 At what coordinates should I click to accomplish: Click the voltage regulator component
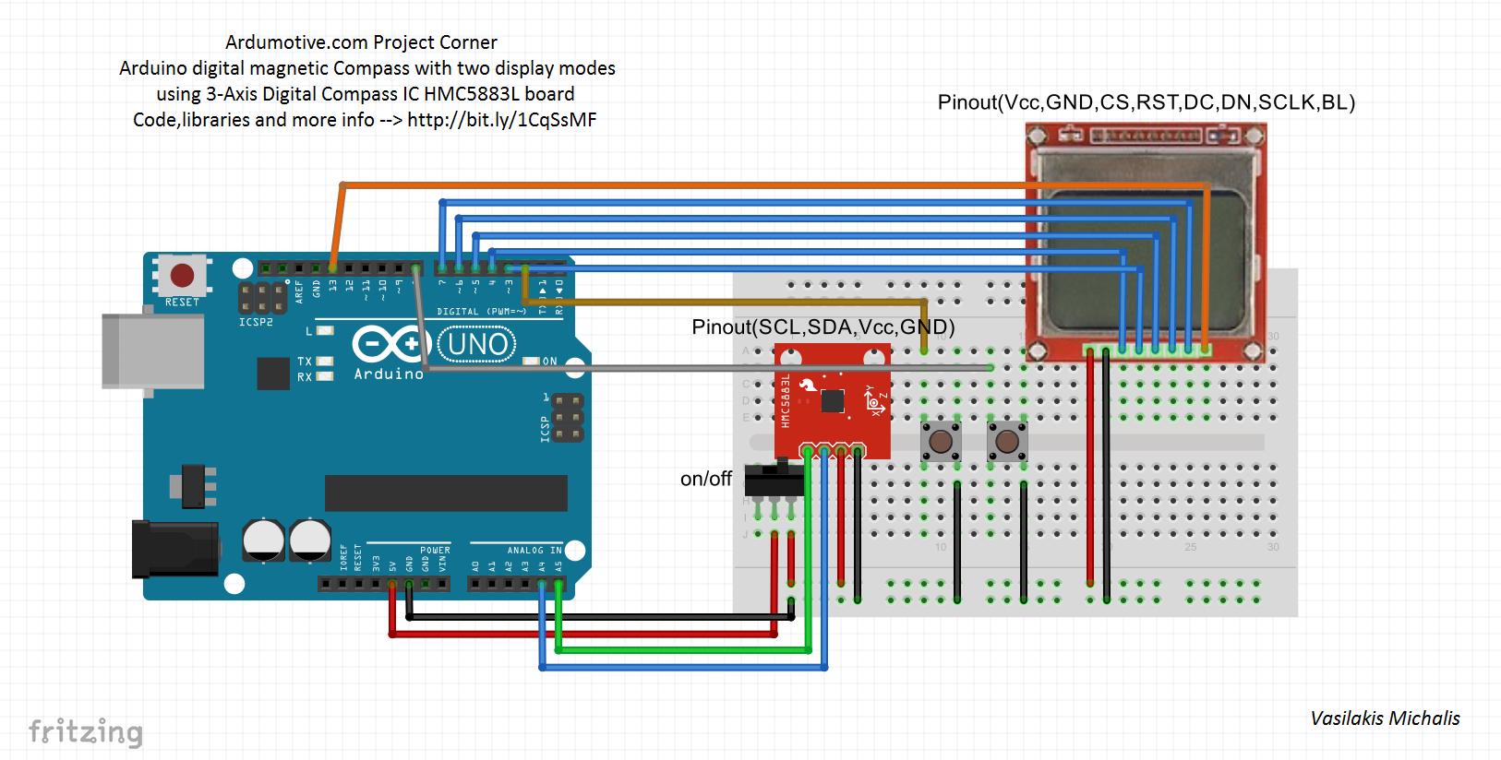coord(193,486)
